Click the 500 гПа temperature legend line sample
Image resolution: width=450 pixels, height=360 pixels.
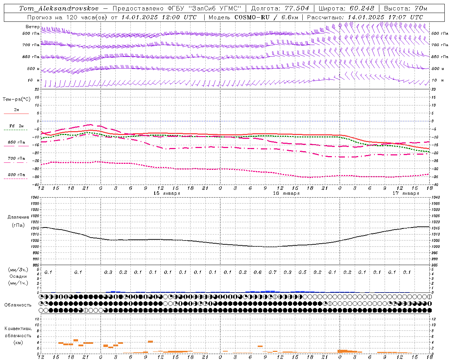pyautogui.click(x=15, y=179)
